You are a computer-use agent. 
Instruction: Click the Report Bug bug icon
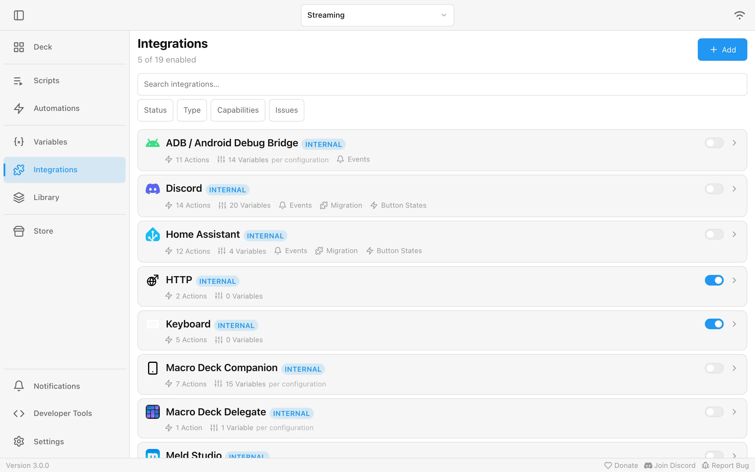705,466
